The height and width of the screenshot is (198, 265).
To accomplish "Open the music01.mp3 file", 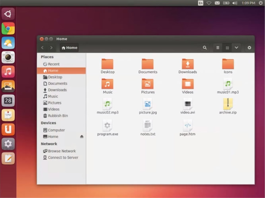I will pyautogui.click(x=228, y=84).
